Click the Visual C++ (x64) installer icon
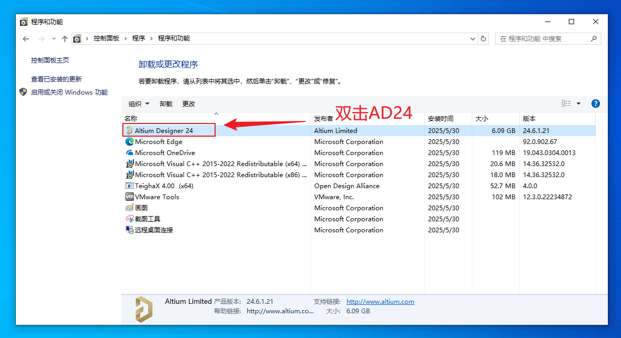This screenshot has height=338, width=621. (130, 163)
